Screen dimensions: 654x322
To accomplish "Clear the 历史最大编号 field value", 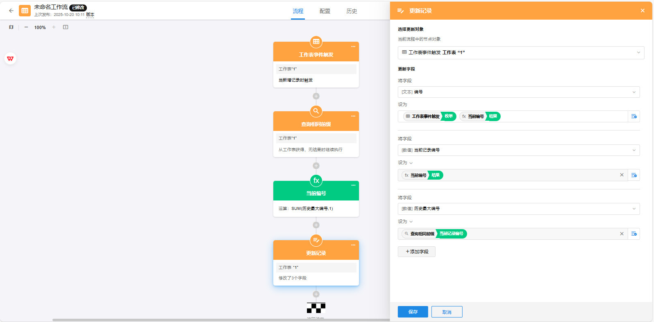I will pyautogui.click(x=622, y=234).
